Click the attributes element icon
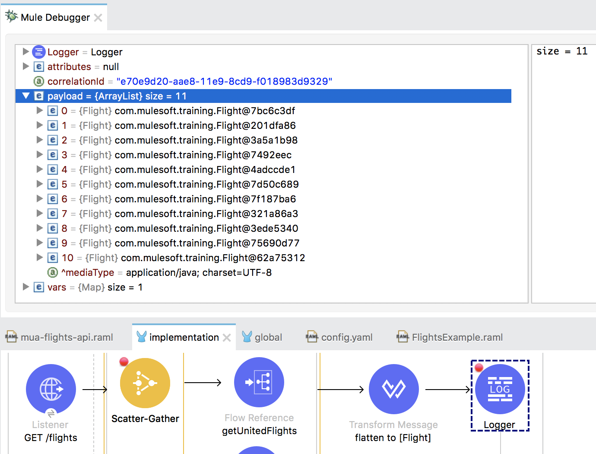The height and width of the screenshot is (454, 596). click(x=39, y=67)
